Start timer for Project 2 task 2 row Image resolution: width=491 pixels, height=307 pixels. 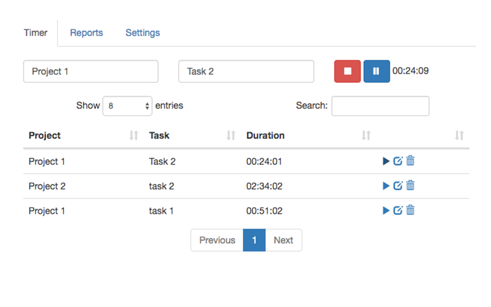coord(386,186)
